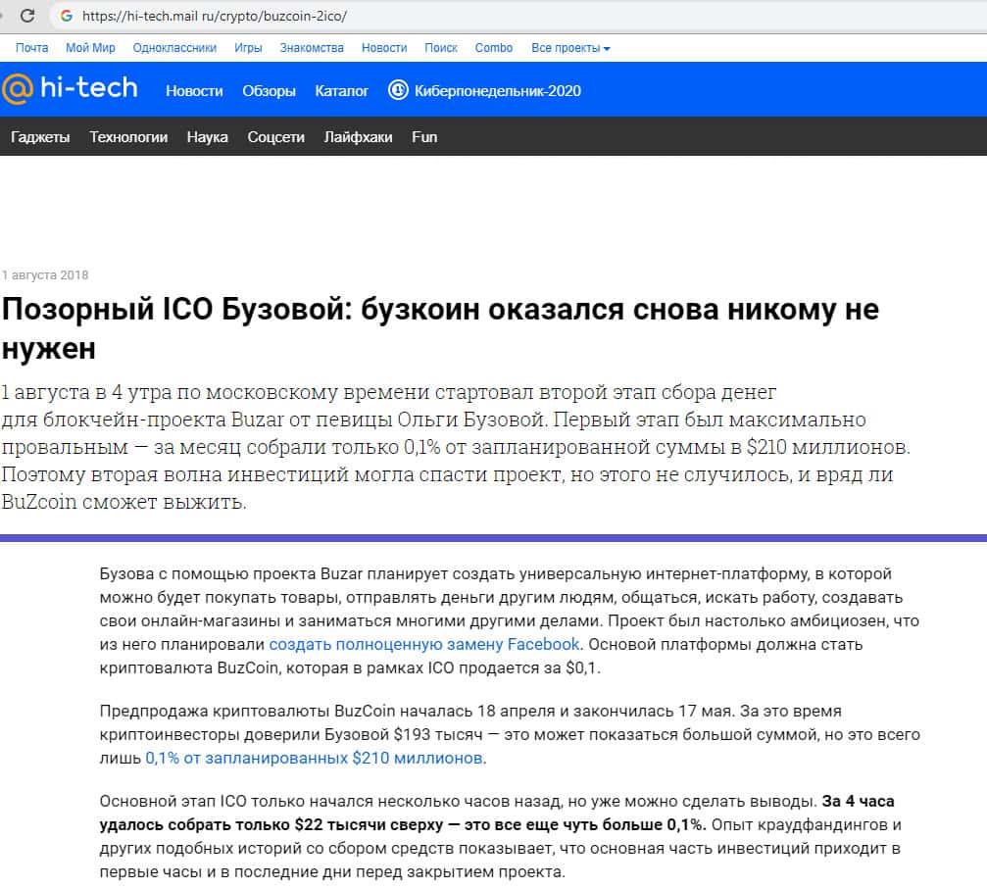Viewport: 987px width, 889px height.
Task: Expand the Все проекты dropdown
Action: tap(570, 48)
